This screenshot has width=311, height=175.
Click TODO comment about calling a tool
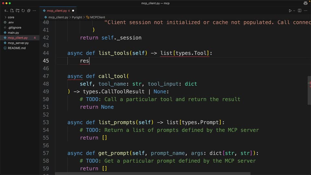pos(160,99)
